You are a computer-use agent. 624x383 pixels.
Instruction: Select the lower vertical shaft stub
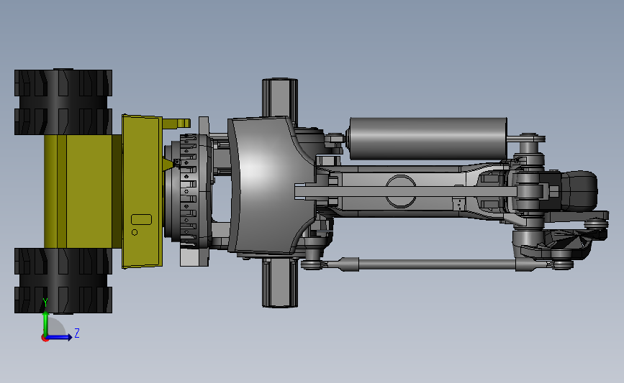(280, 282)
